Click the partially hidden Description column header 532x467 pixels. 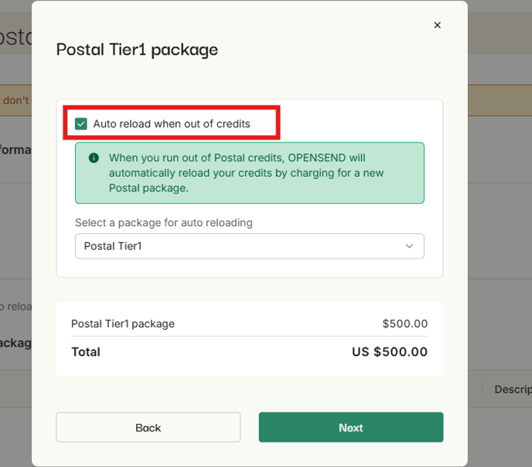(x=512, y=389)
